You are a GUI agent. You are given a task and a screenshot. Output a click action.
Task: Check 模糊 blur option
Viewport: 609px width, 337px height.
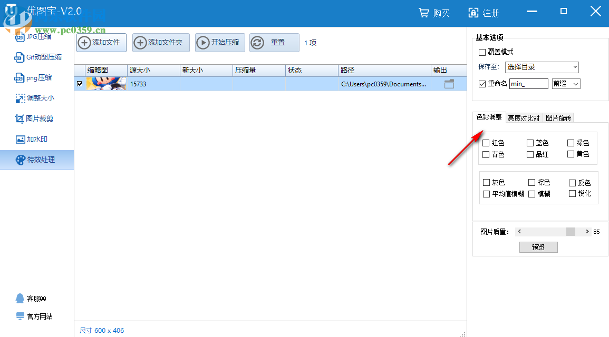[531, 194]
